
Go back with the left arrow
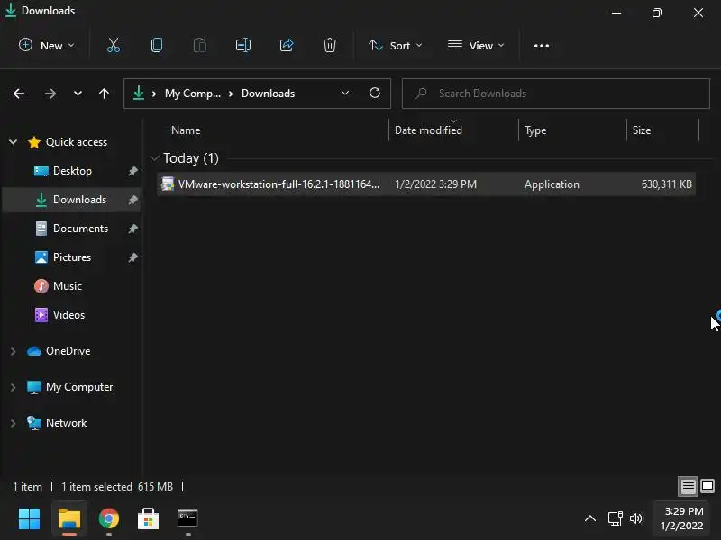[x=19, y=94]
